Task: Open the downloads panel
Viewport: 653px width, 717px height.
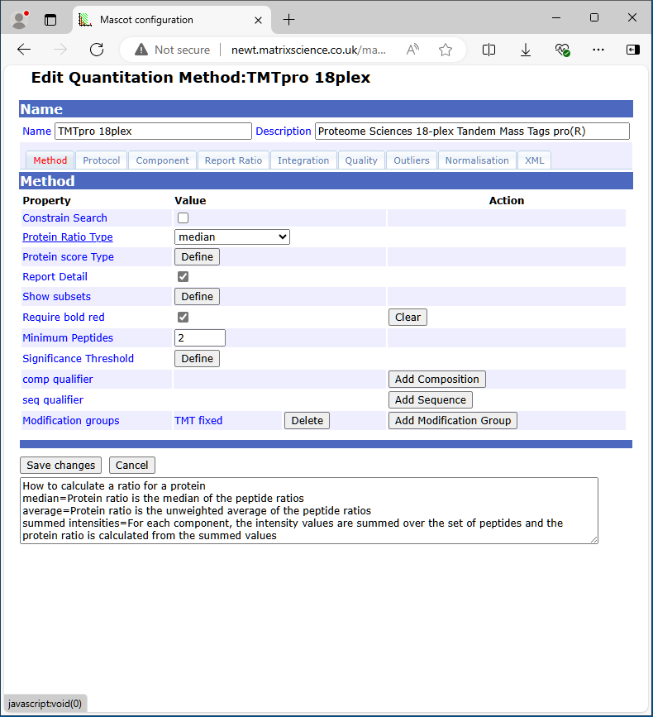Action: (x=526, y=50)
